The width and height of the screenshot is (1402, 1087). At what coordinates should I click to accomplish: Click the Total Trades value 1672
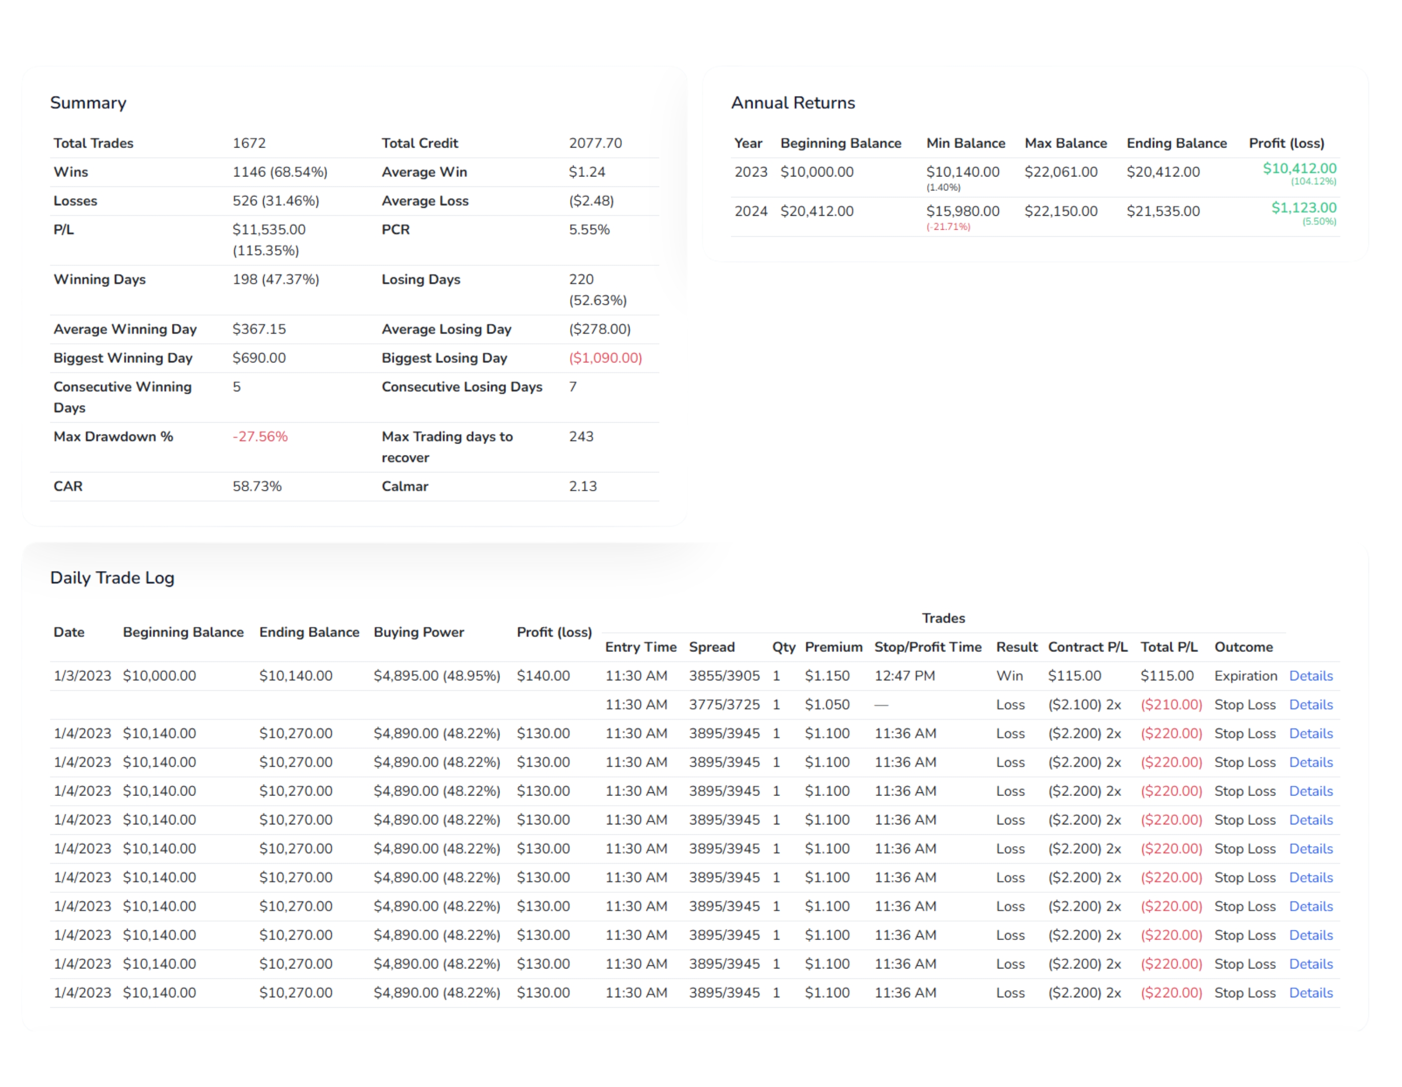click(x=249, y=143)
